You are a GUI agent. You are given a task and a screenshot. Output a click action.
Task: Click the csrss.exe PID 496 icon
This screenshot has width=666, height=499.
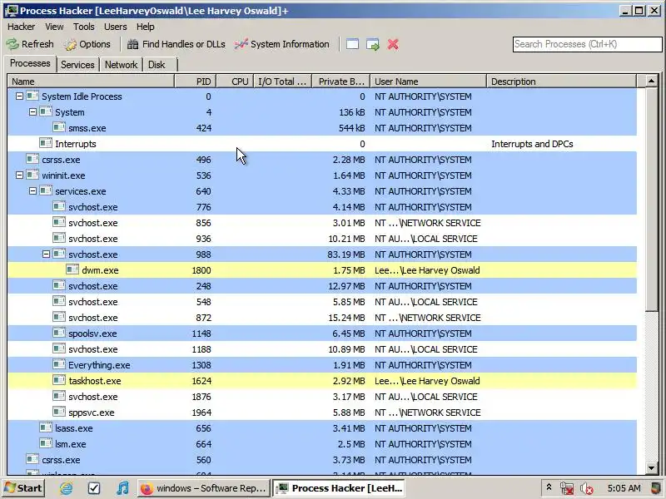click(x=32, y=160)
